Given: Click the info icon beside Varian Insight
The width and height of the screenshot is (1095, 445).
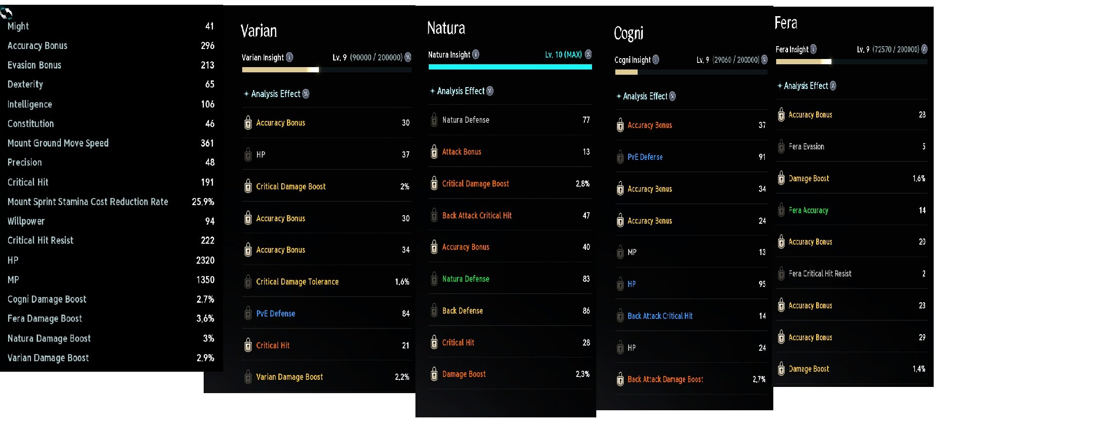Looking at the screenshot, I should pos(289,58).
